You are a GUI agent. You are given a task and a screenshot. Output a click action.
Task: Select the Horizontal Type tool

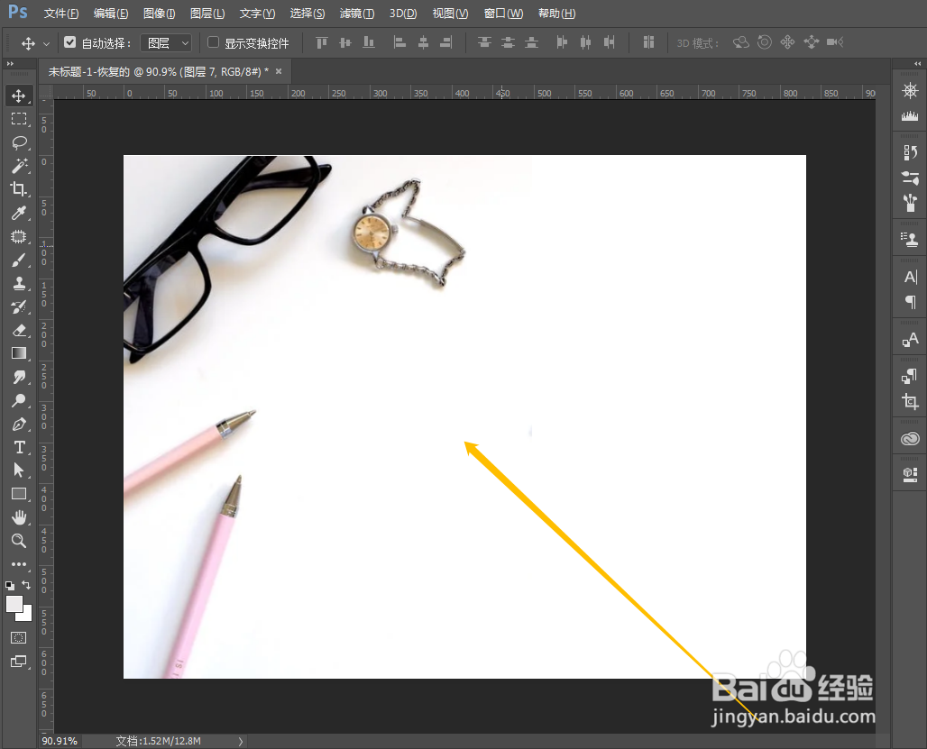coord(19,447)
